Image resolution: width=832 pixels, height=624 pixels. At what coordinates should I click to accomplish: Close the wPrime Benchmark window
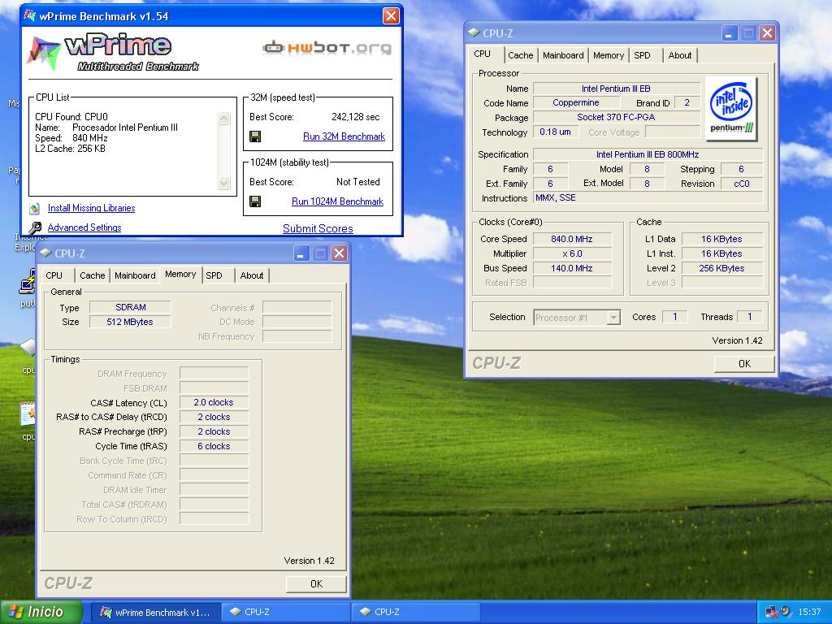391,16
